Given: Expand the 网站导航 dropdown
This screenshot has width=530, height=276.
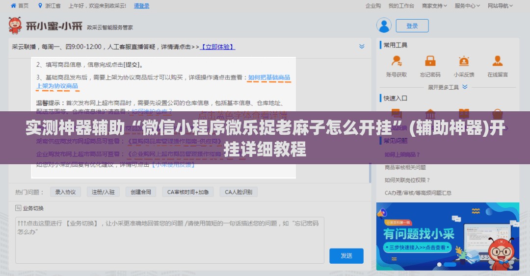Looking at the screenshot, I should pos(500,6).
